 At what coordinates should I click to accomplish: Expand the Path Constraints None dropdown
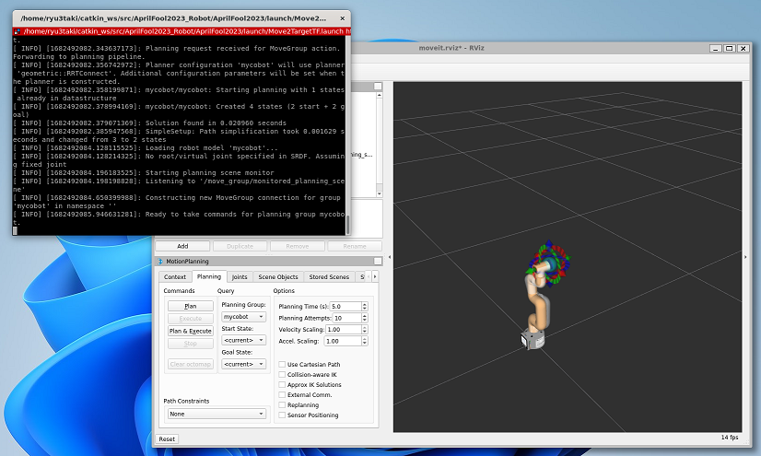tap(217, 414)
